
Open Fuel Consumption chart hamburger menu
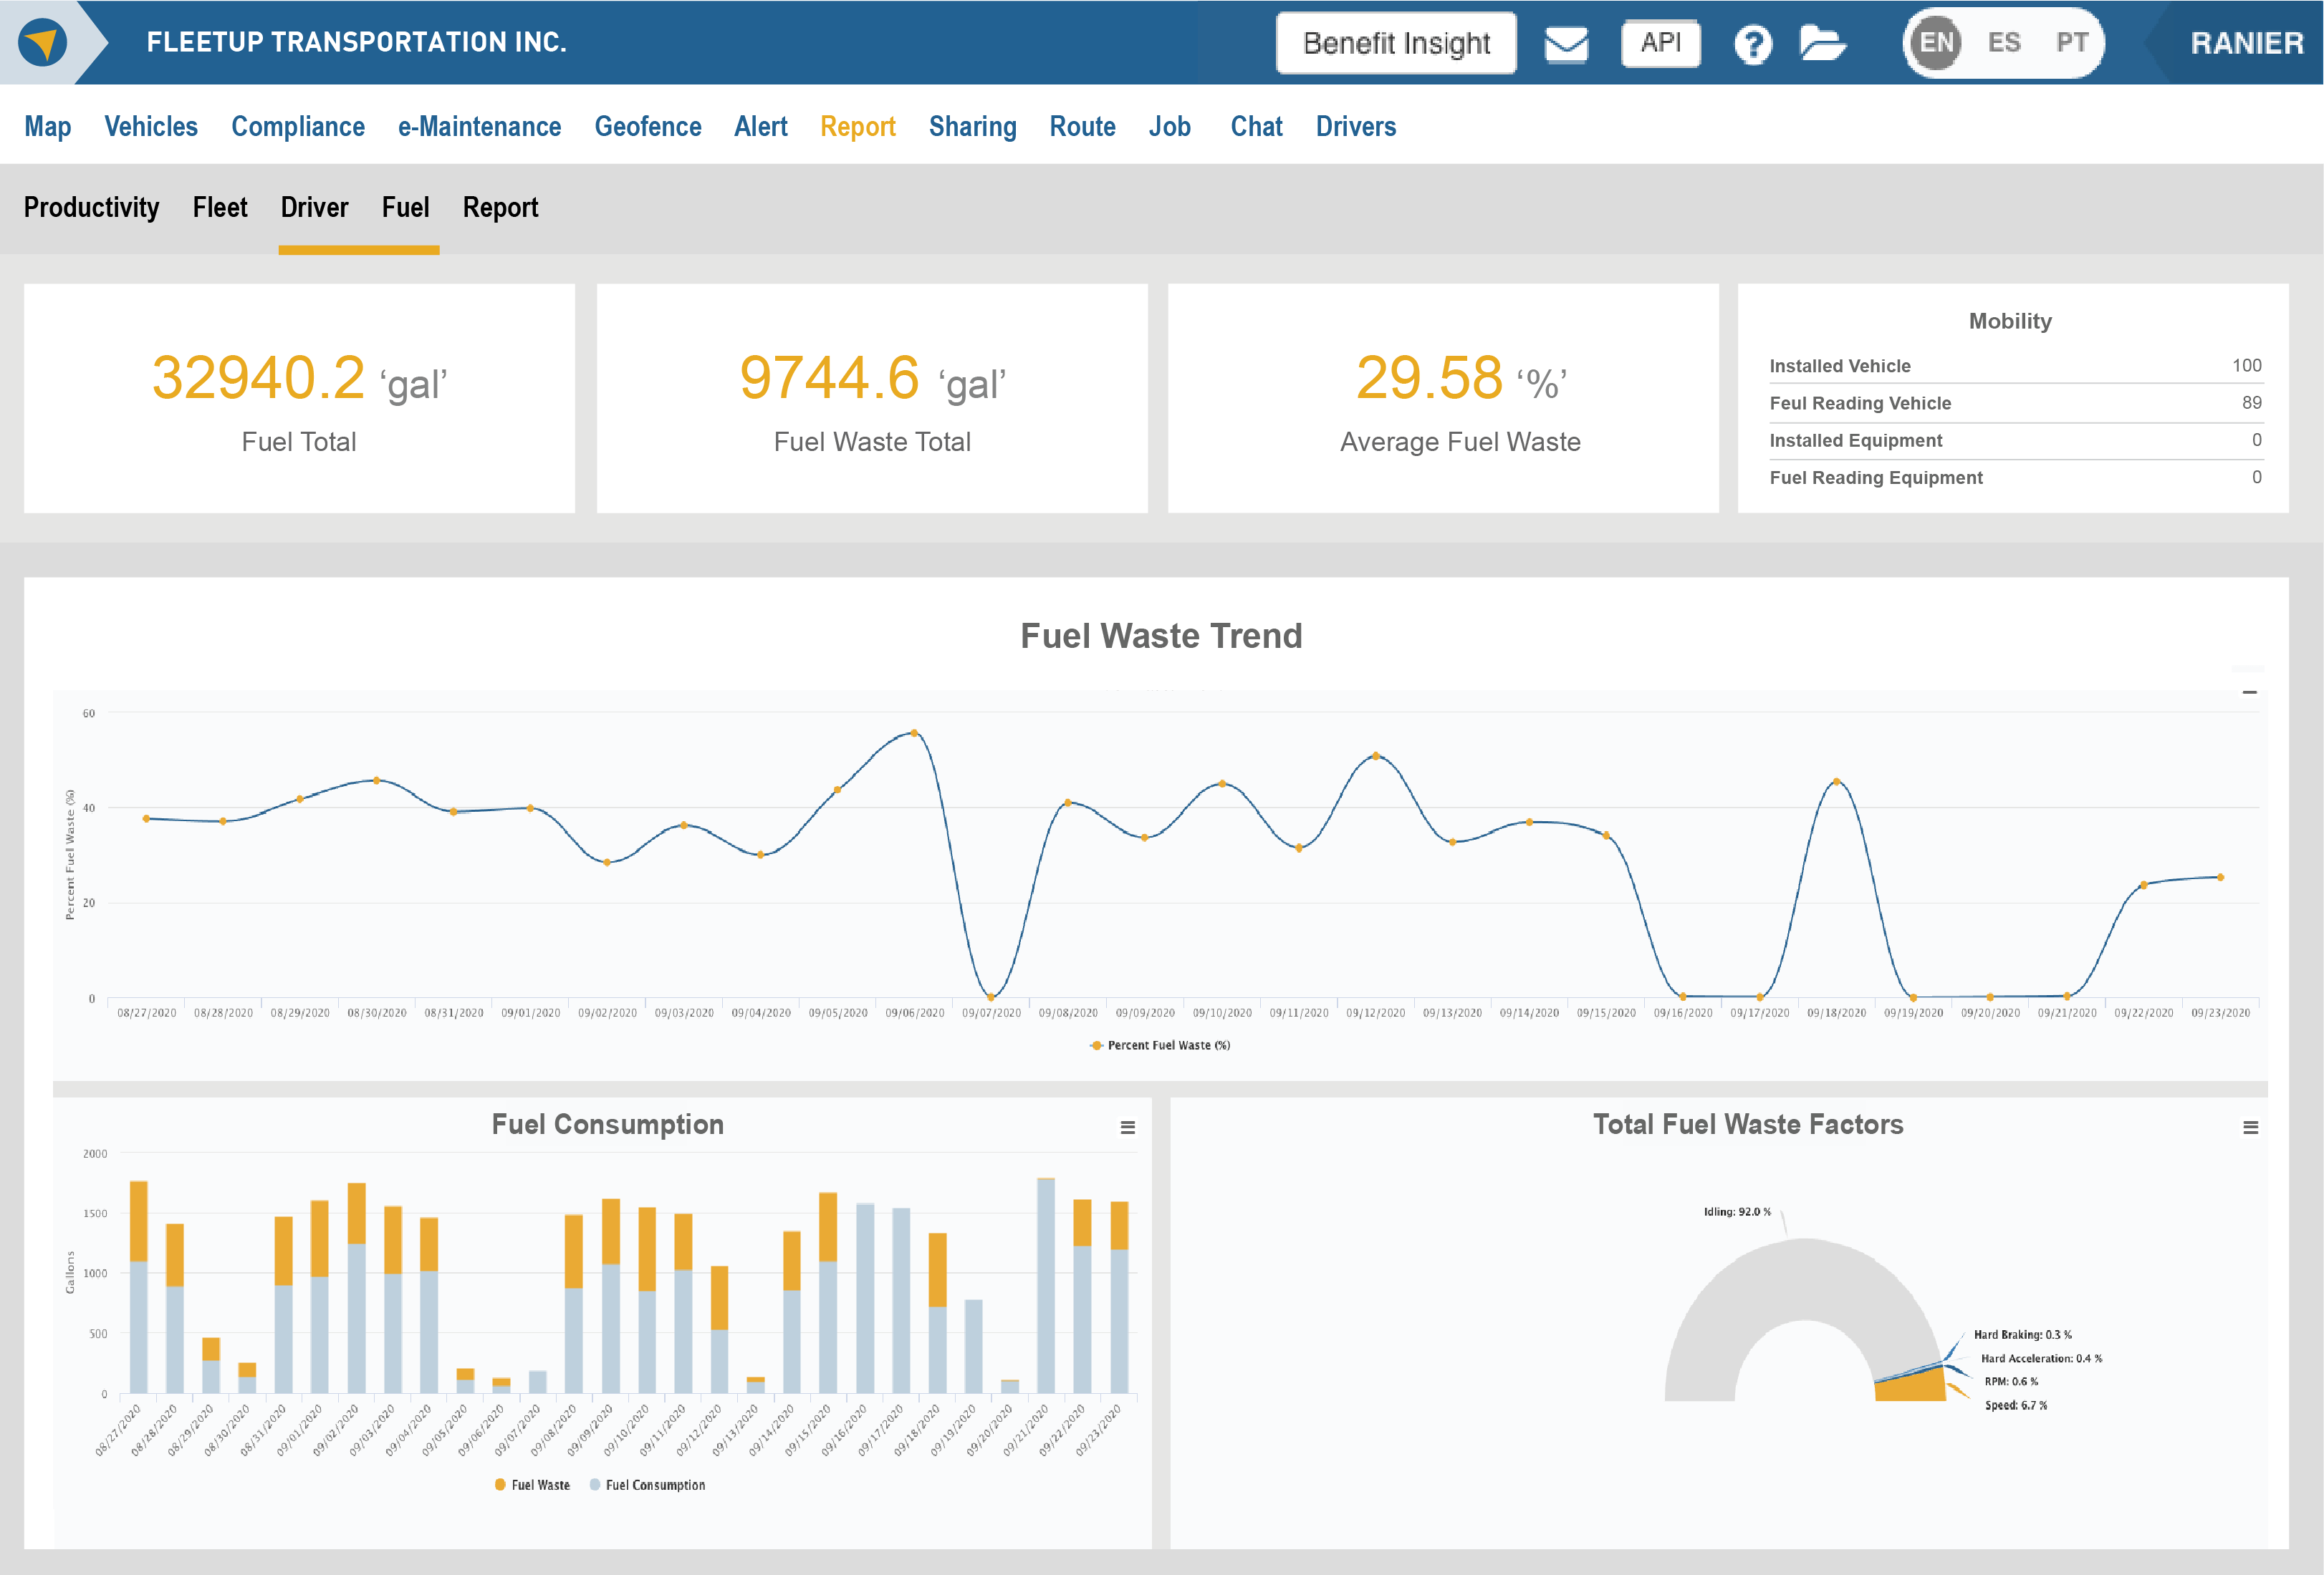click(x=1127, y=1128)
